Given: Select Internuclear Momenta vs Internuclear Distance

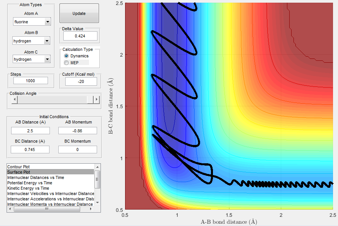Looking at the screenshot, I should click(50, 204).
